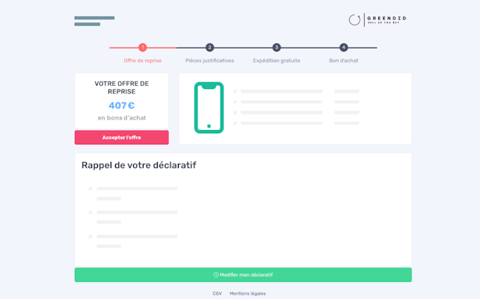Select the 'Pièces justificatives' step label
Screen dimensions: 480x299
[209, 61]
